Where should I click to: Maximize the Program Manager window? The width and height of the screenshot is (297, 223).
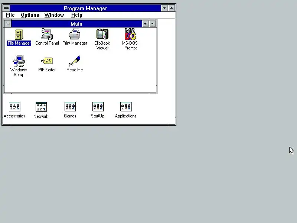pyautogui.click(x=172, y=8)
